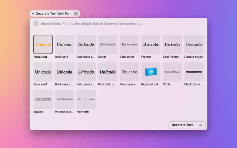237x148 pixels.
Task: Select the Sans serif font tile
Action: (43, 72)
